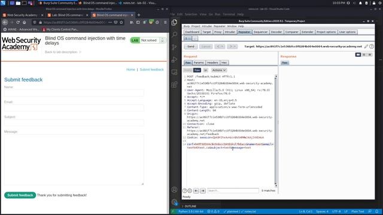
Task: Toggle Firefox sidebar icon
Action: pos(138,22)
